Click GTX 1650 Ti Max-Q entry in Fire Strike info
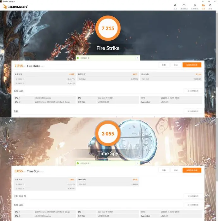The image size is (218, 221). click(52, 102)
